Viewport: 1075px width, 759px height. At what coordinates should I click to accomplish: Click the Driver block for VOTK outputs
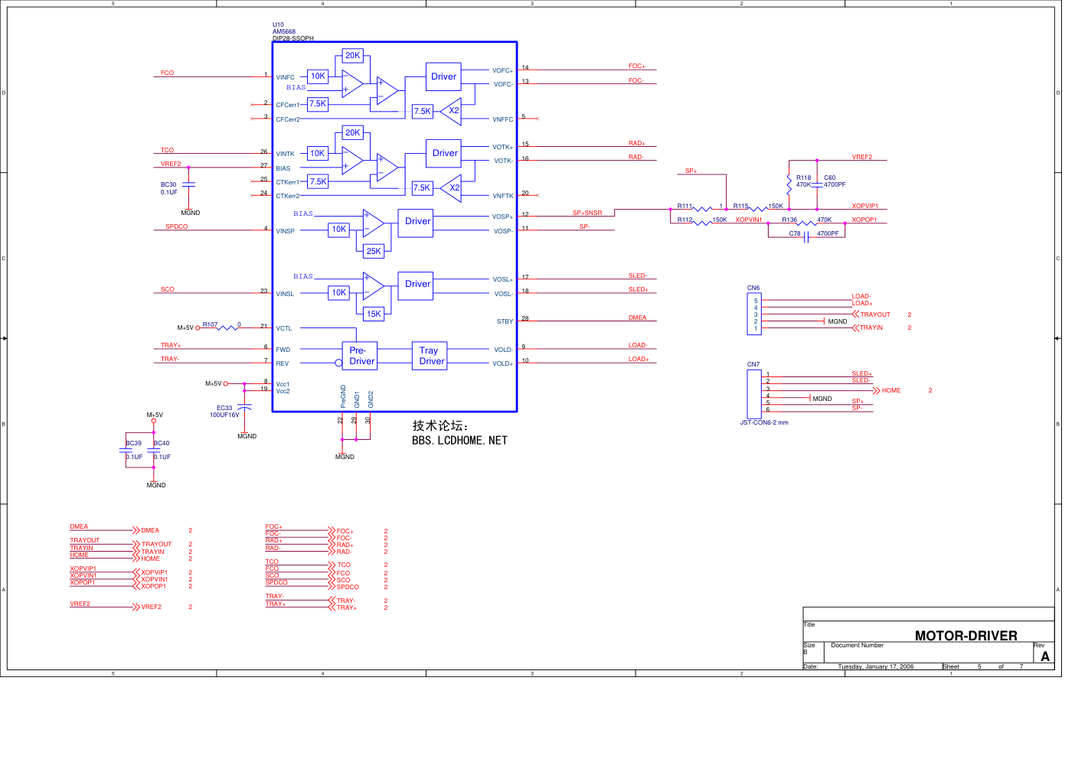click(x=443, y=153)
